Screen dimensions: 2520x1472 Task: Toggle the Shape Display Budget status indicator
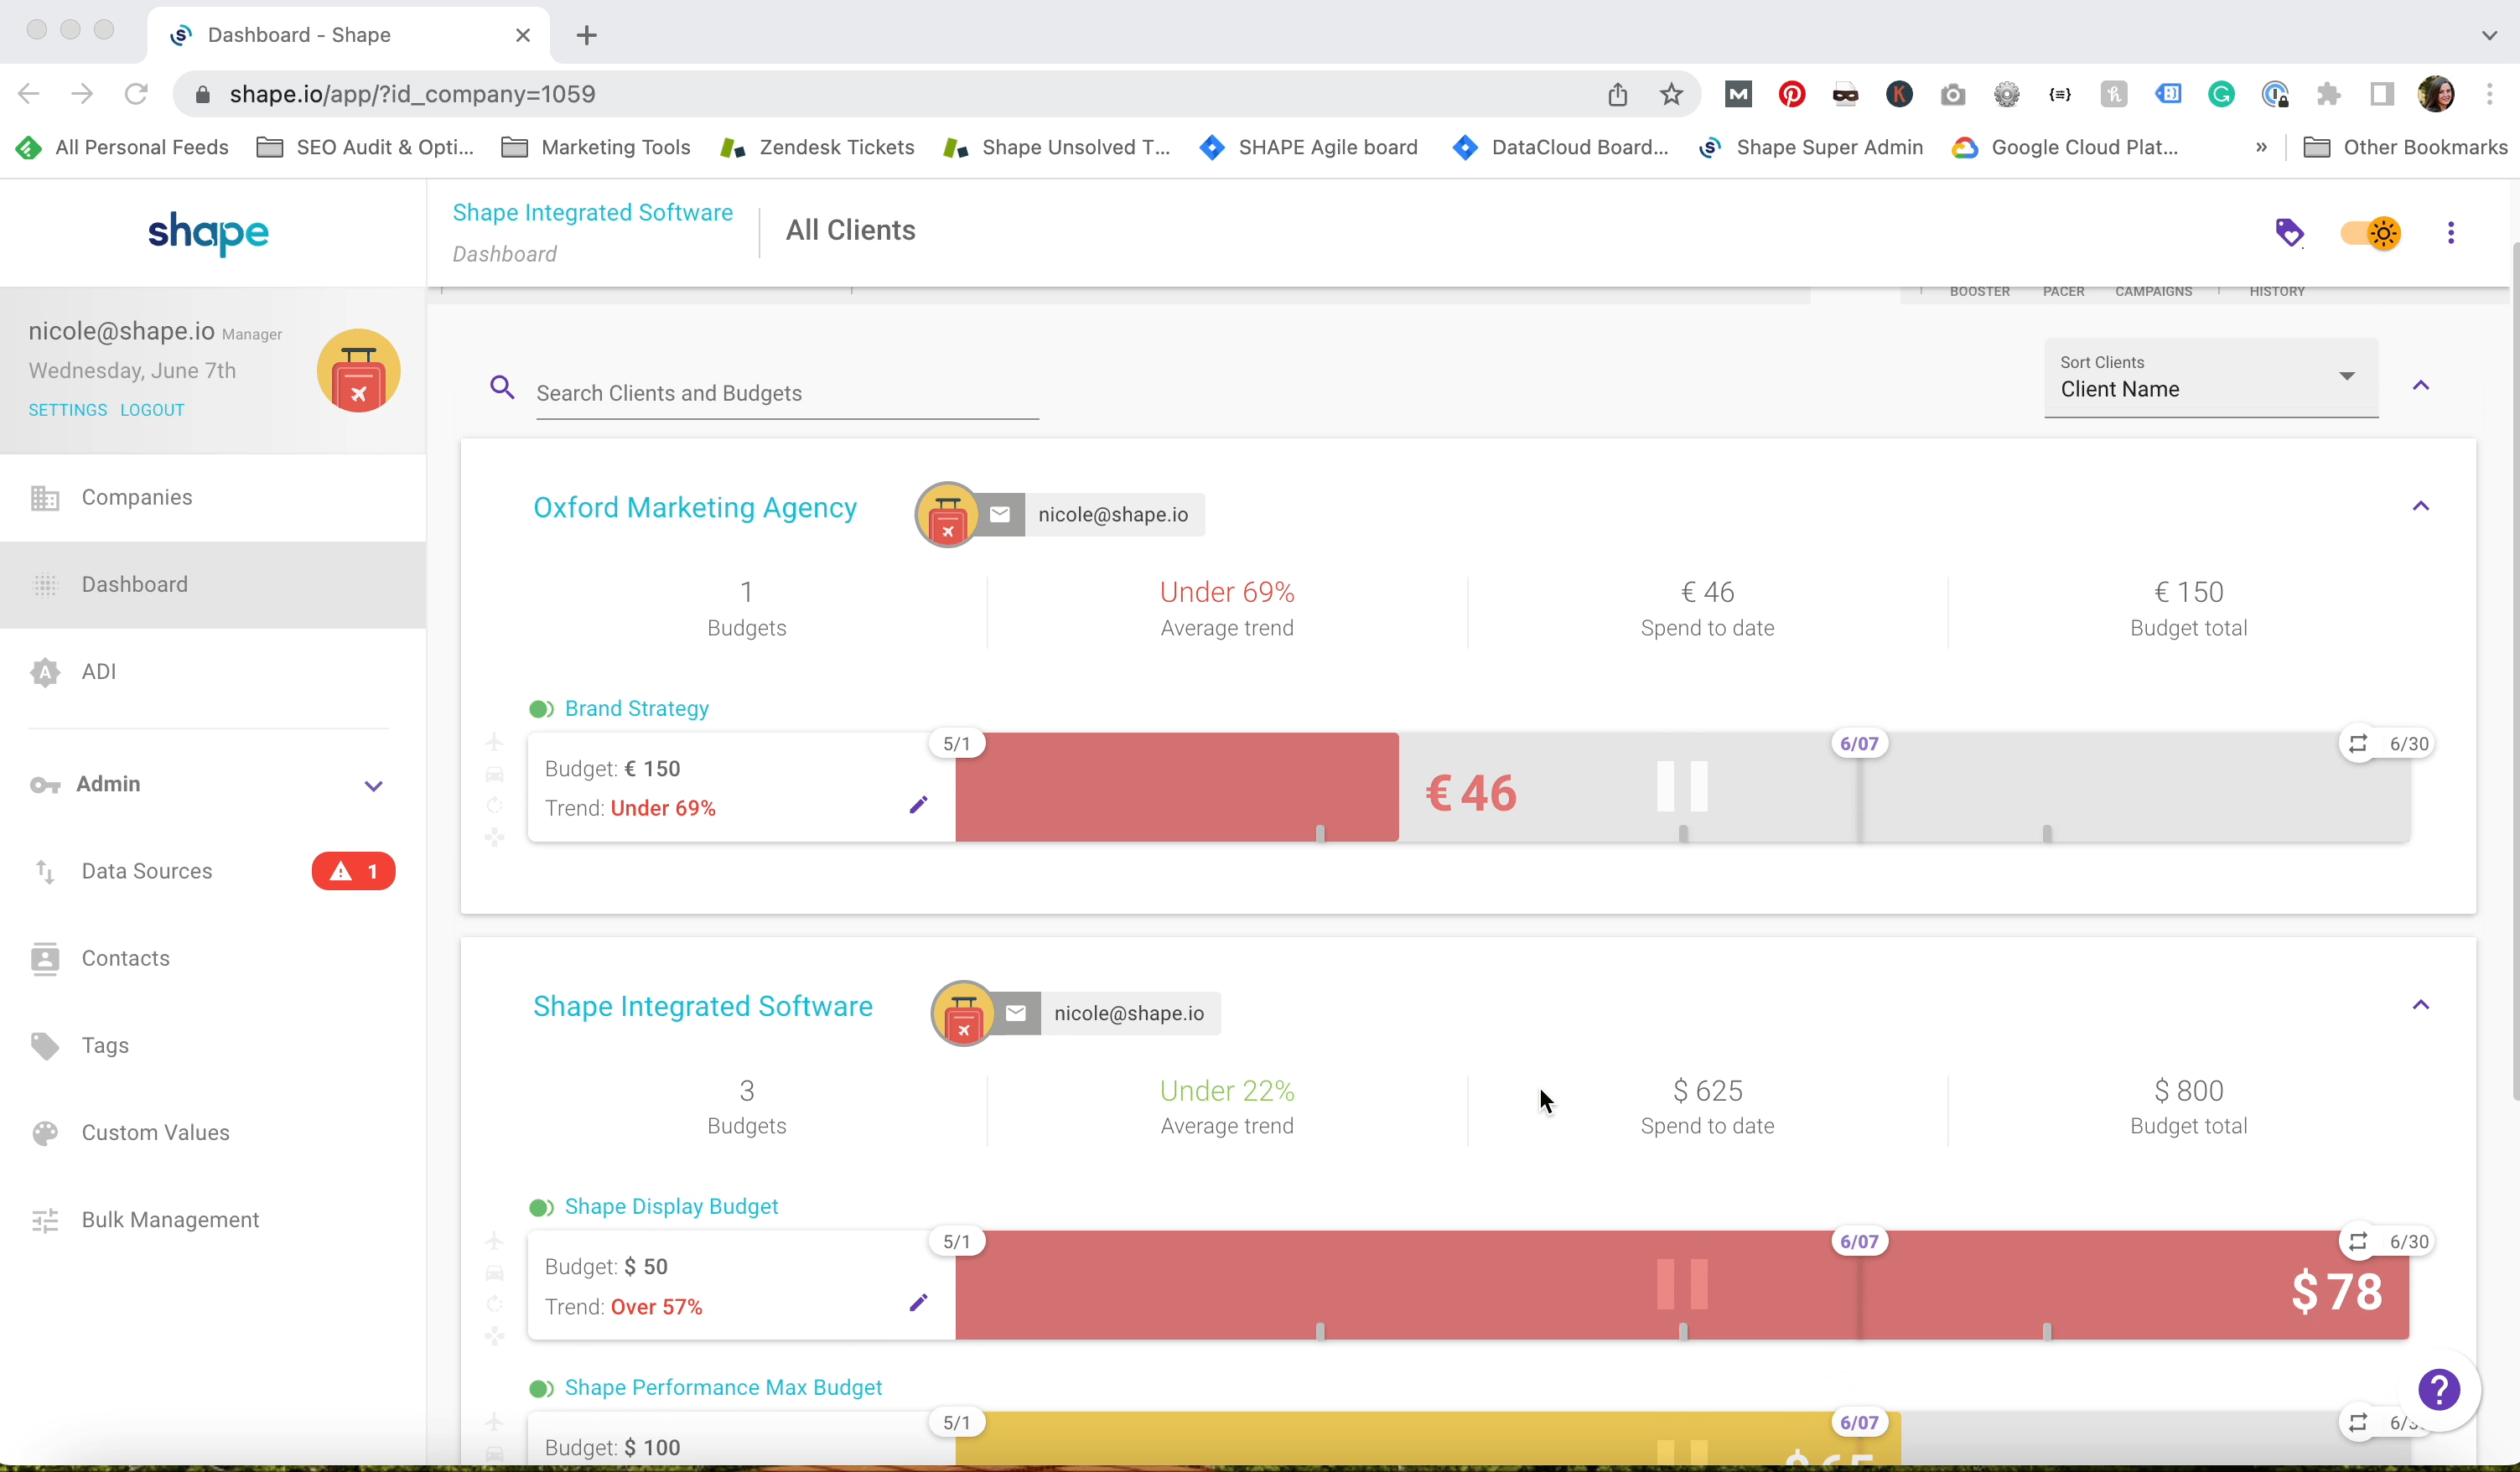click(x=541, y=1207)
